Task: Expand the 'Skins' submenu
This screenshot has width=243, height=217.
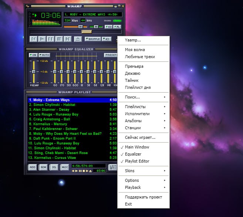Action: click(x=144, y=171)
